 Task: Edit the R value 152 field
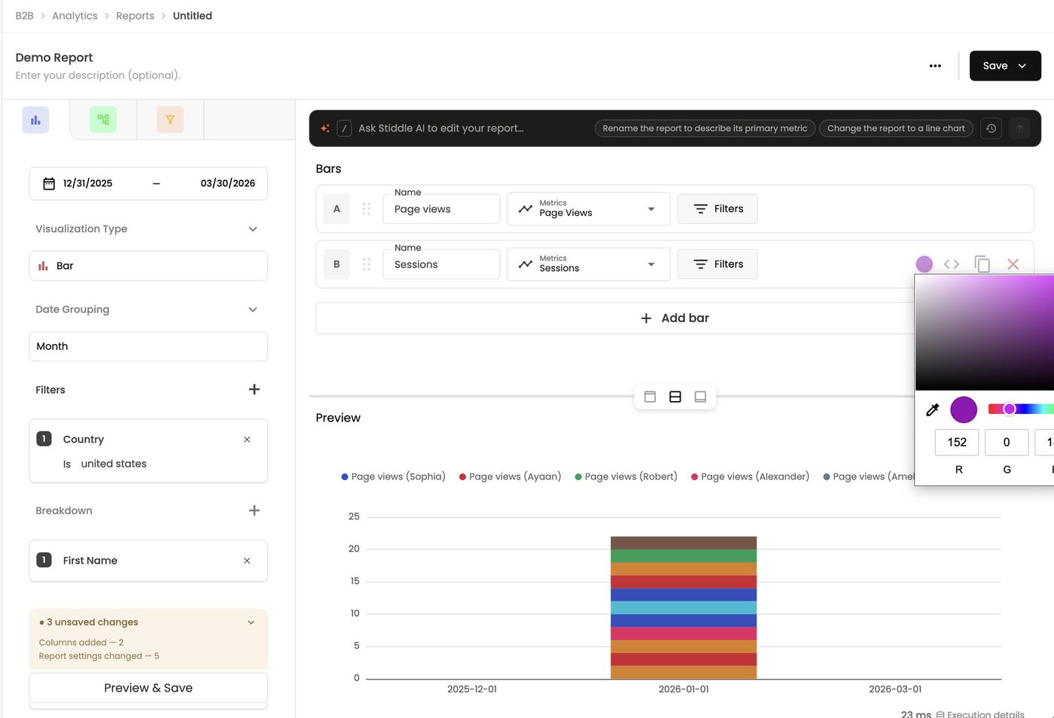click(957, 443)
